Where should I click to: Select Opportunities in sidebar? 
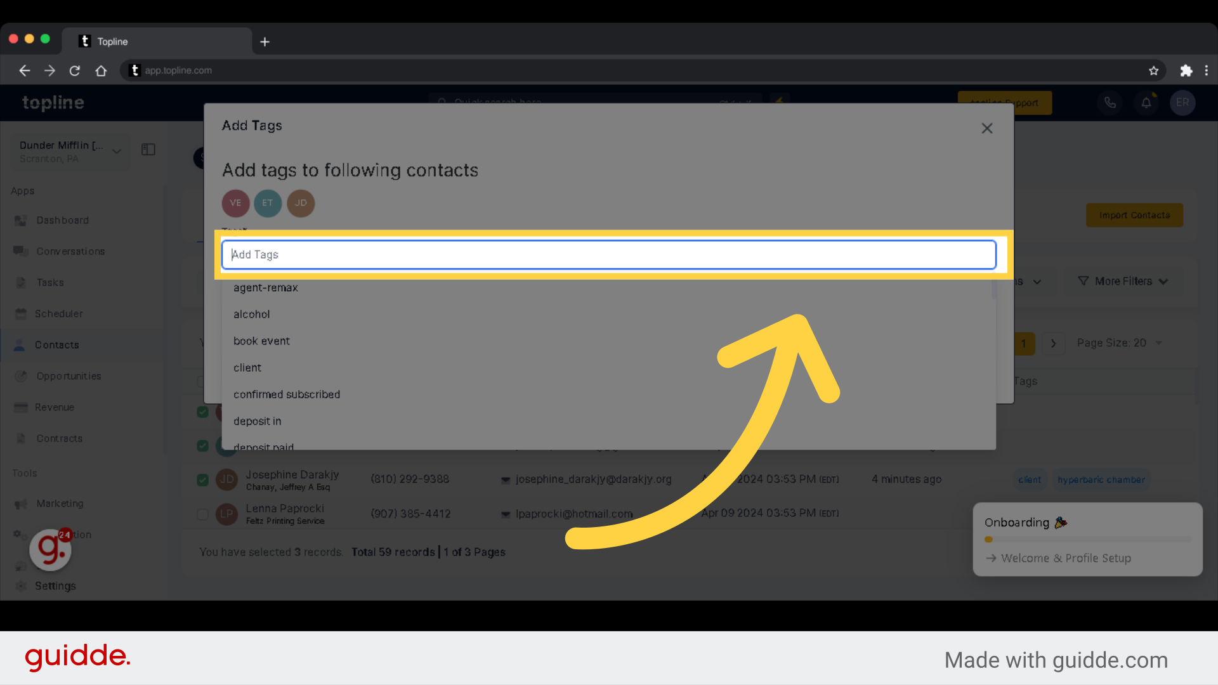click(x=68, y=375)
